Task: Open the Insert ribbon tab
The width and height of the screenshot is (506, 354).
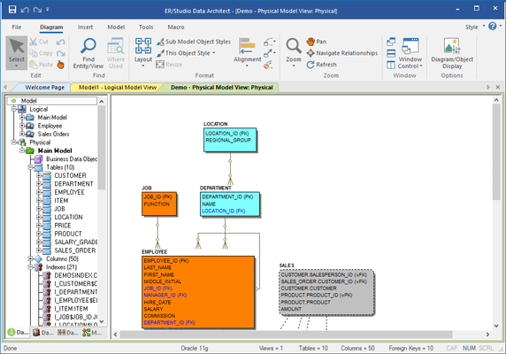Action: [x=85, y=27]
